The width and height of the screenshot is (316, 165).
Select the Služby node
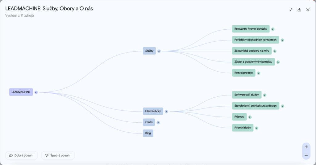coord(149,51)
